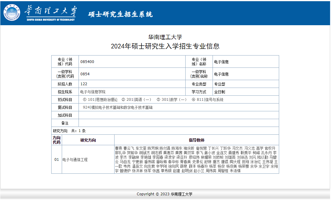This screenshot has height=201, width=331.
Task: Click advisor name 向友君
Action: pyautogui.click(x=149, y=166)
